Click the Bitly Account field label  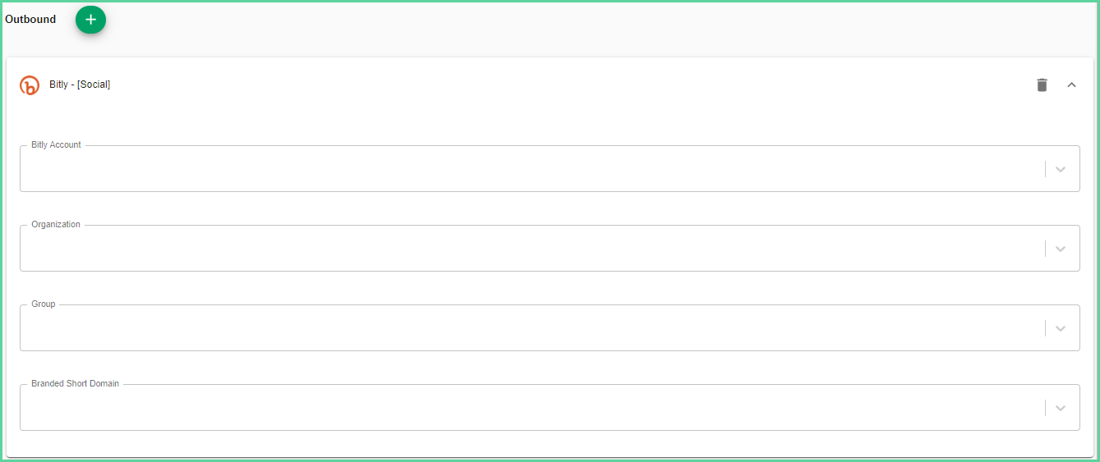pos(56,144)
